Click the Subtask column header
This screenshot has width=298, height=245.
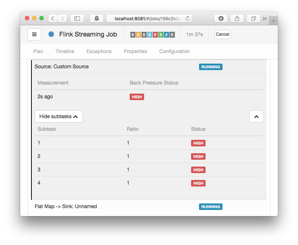pyautogui.click(x=47, y=129)
